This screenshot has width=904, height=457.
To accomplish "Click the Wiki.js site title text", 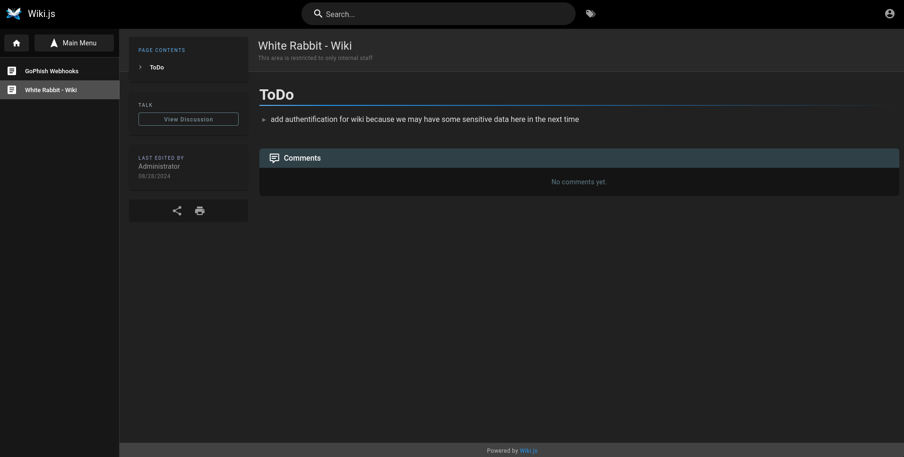I will tap(42, 14).
